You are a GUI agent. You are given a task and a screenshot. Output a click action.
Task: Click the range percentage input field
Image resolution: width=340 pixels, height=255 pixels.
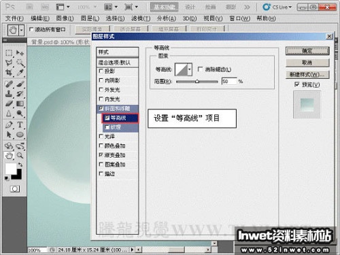pos(229,81)
